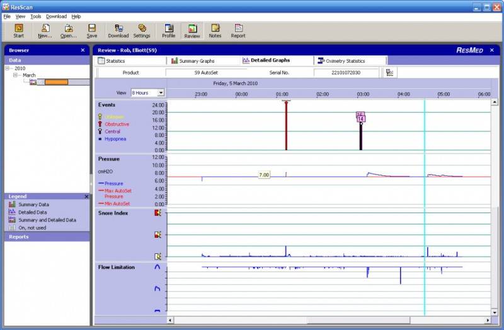504x330 pixels.
Task: Click the medium snore index icon
Action: click(x=157, y=234)
